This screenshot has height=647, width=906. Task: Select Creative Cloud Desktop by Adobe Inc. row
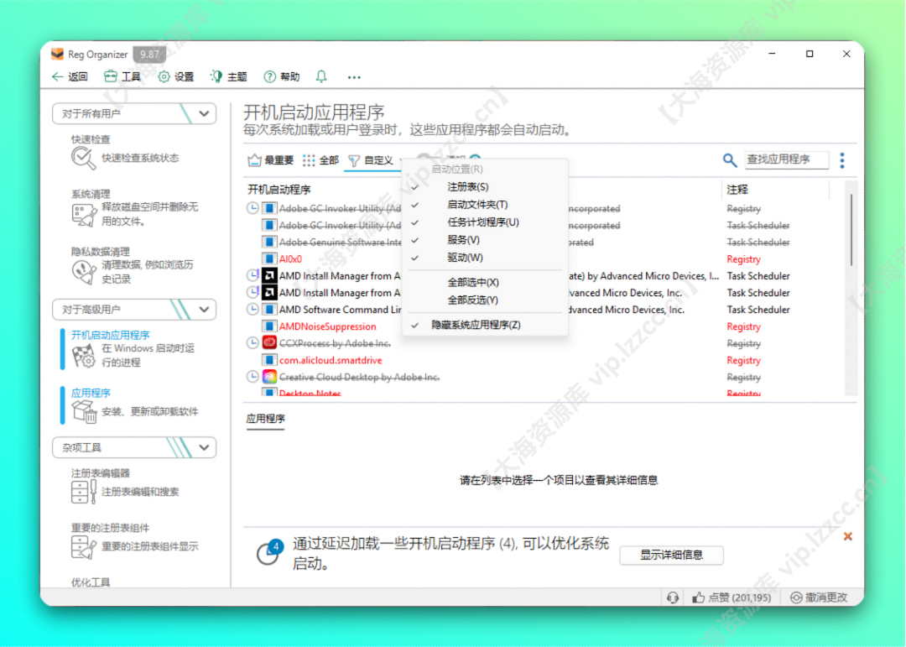pos(359,377)
